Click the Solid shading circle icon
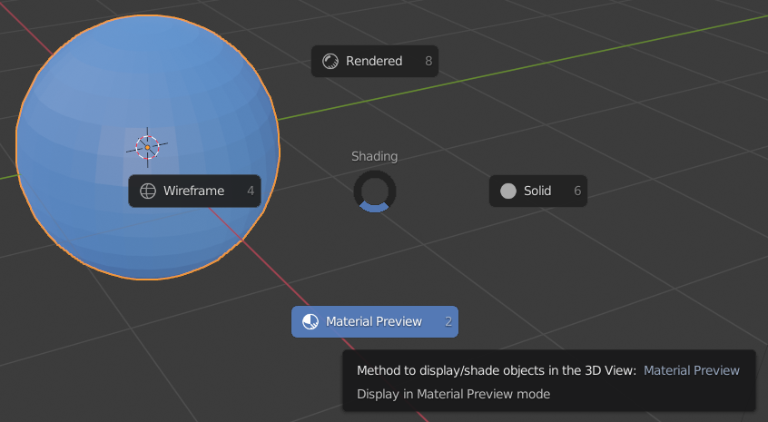Screen dimensions: 768x422 (x=508, y=191)
